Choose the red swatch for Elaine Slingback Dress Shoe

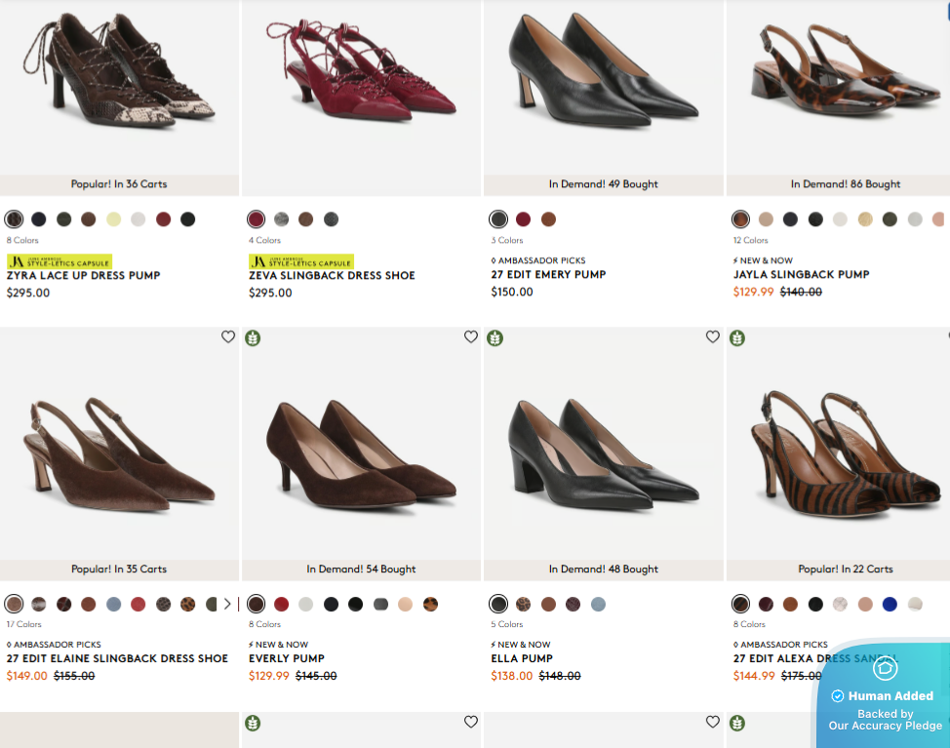(x=139, y=604)
